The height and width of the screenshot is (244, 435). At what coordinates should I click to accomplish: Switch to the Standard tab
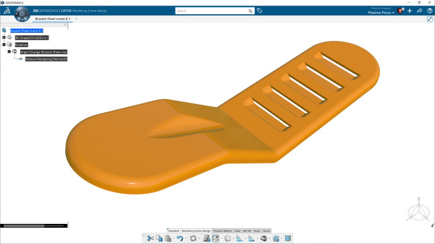point(173,231)
